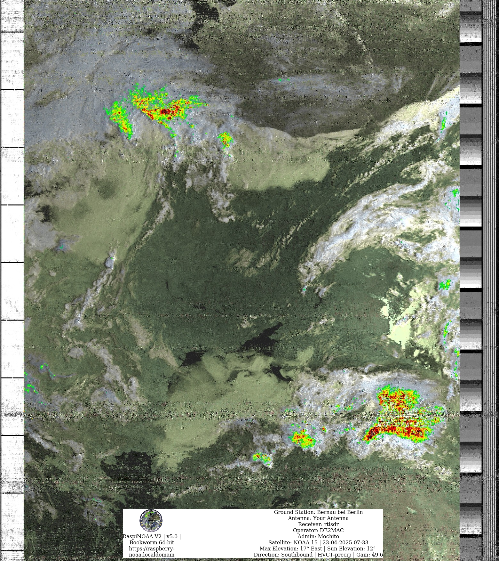Open the raspberry-noaa.localdomain URL
This screenshot has width=499, height=561.
point(152,551)
